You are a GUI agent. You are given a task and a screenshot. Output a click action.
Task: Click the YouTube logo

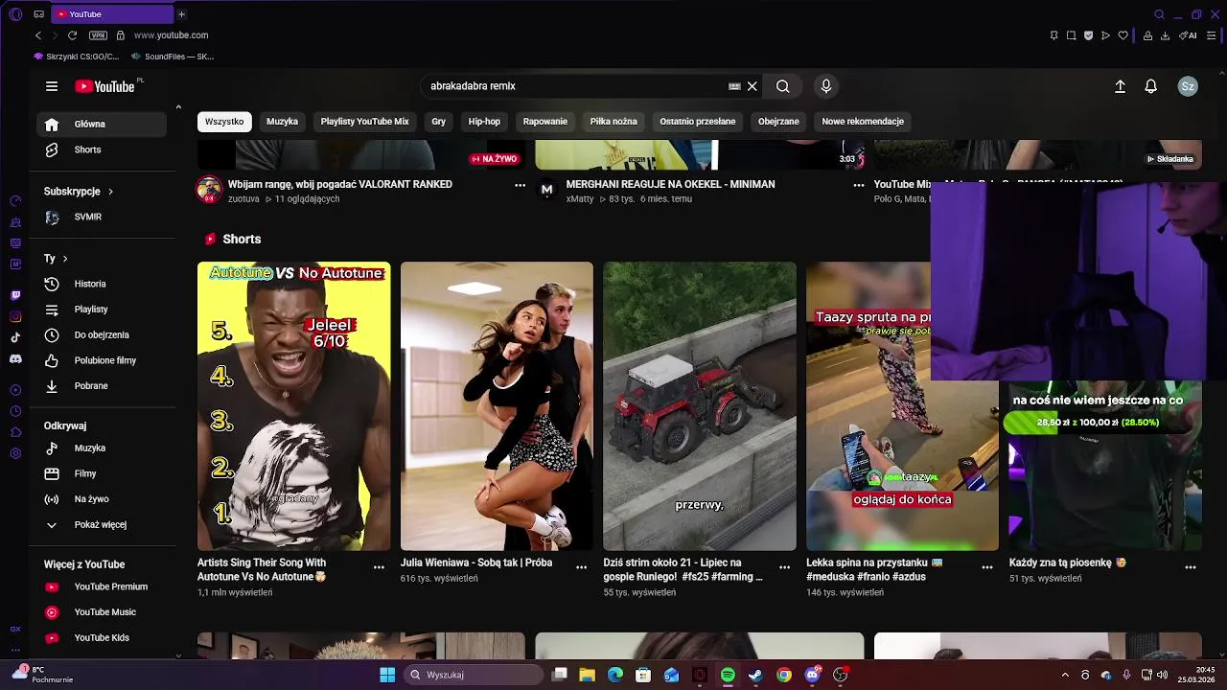tap(104, 86)
